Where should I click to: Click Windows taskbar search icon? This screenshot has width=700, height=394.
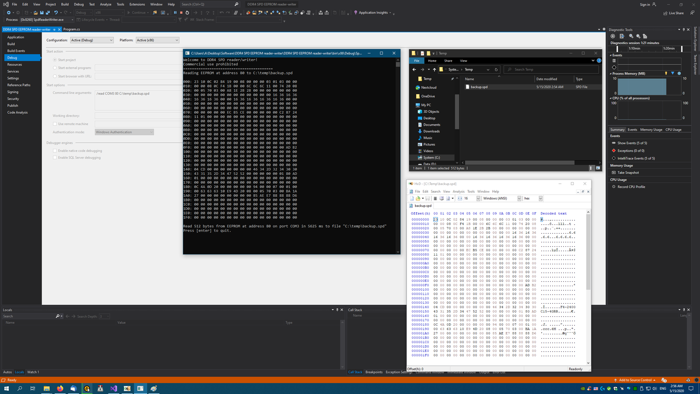[x=20, y=388]
